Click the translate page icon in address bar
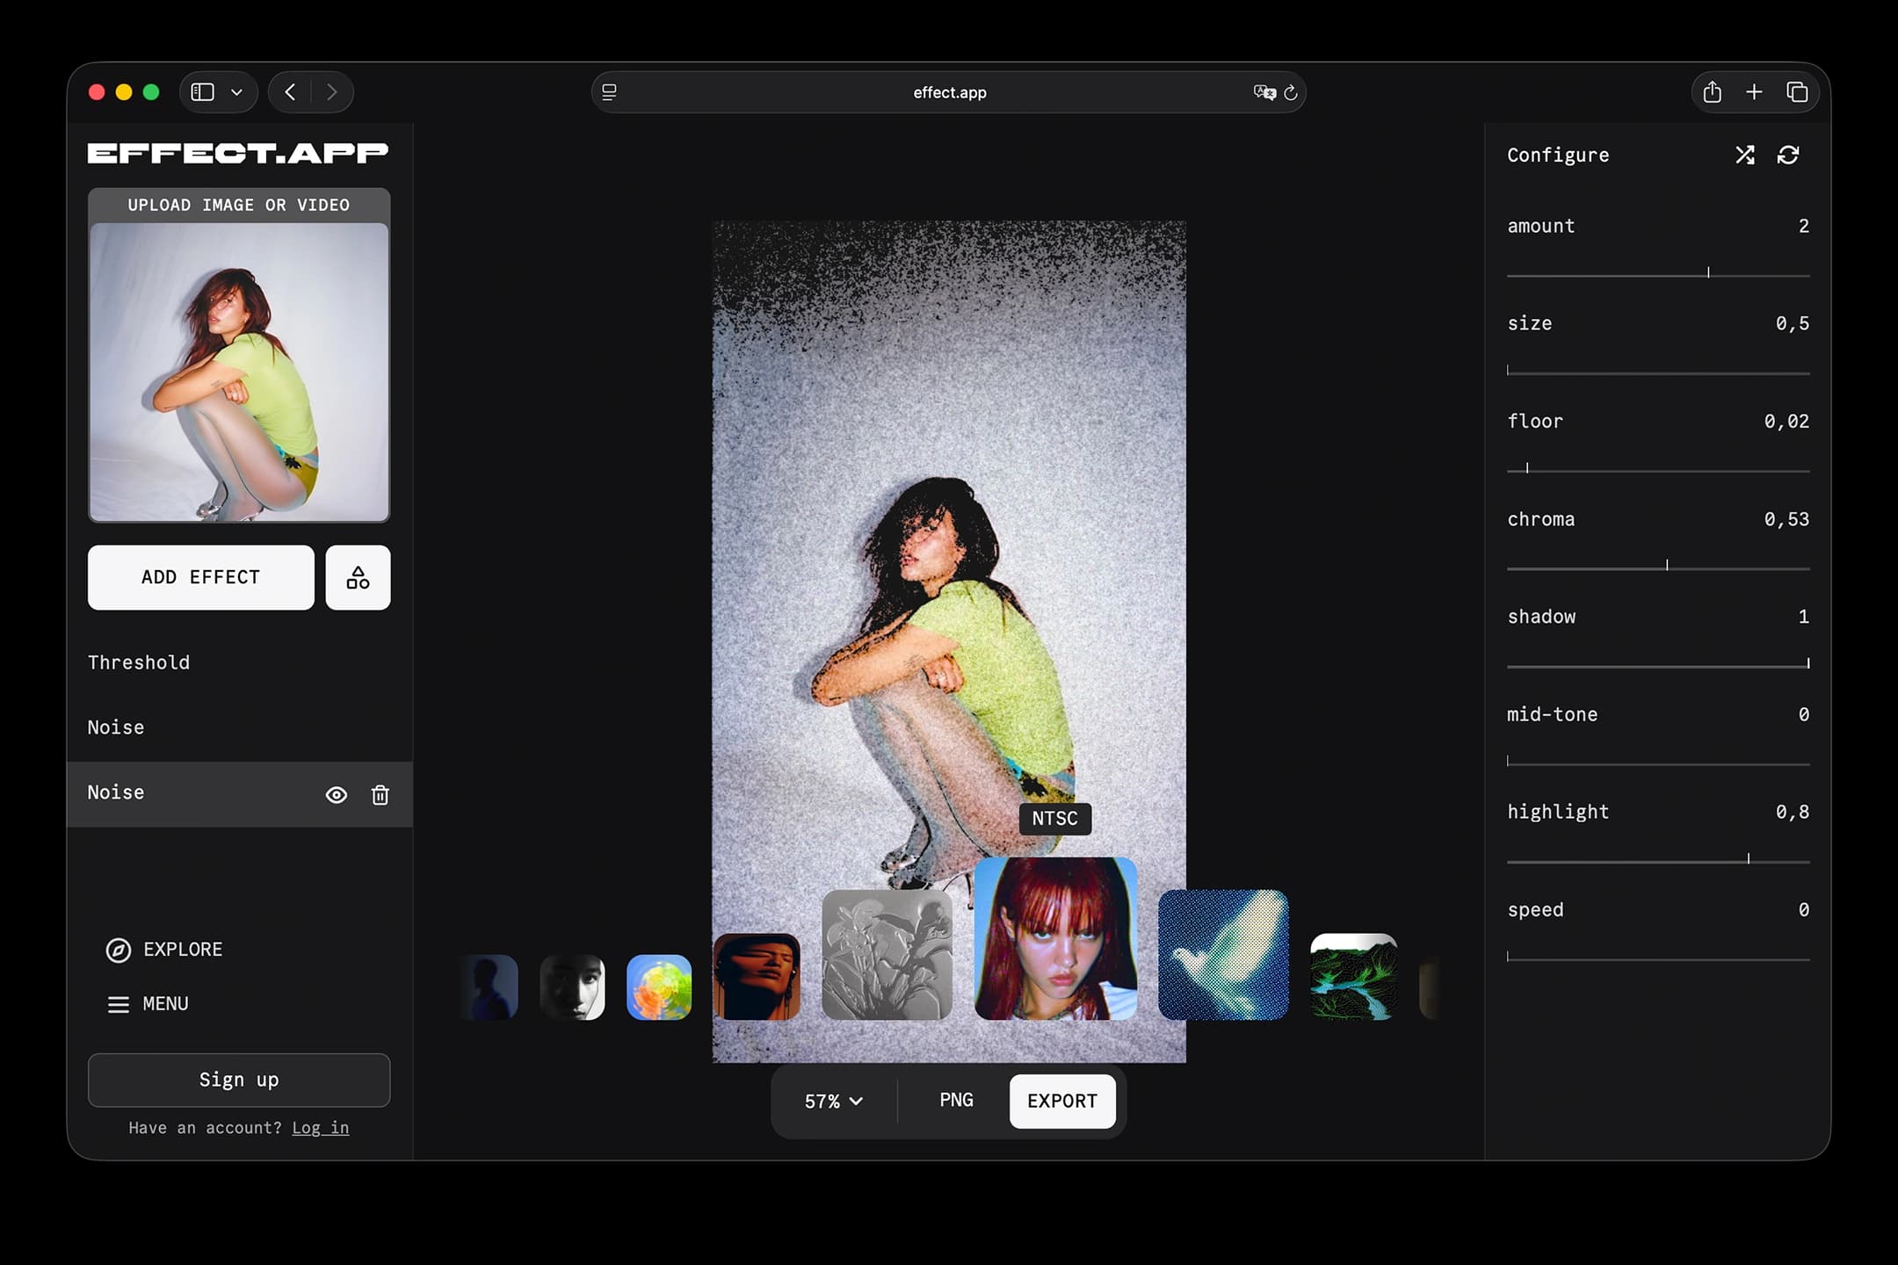 tap(1264, 92)
